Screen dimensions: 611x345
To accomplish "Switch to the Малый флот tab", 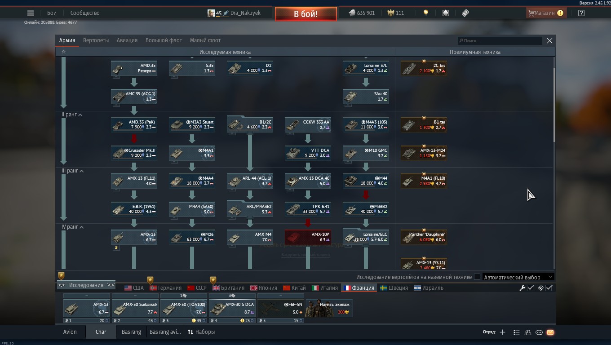I will coord(205,40).
